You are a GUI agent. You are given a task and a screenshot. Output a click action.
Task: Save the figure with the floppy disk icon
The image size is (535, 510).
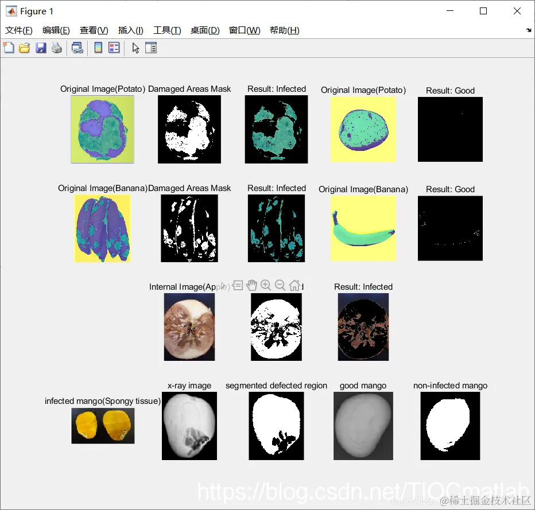click(41, 48)
